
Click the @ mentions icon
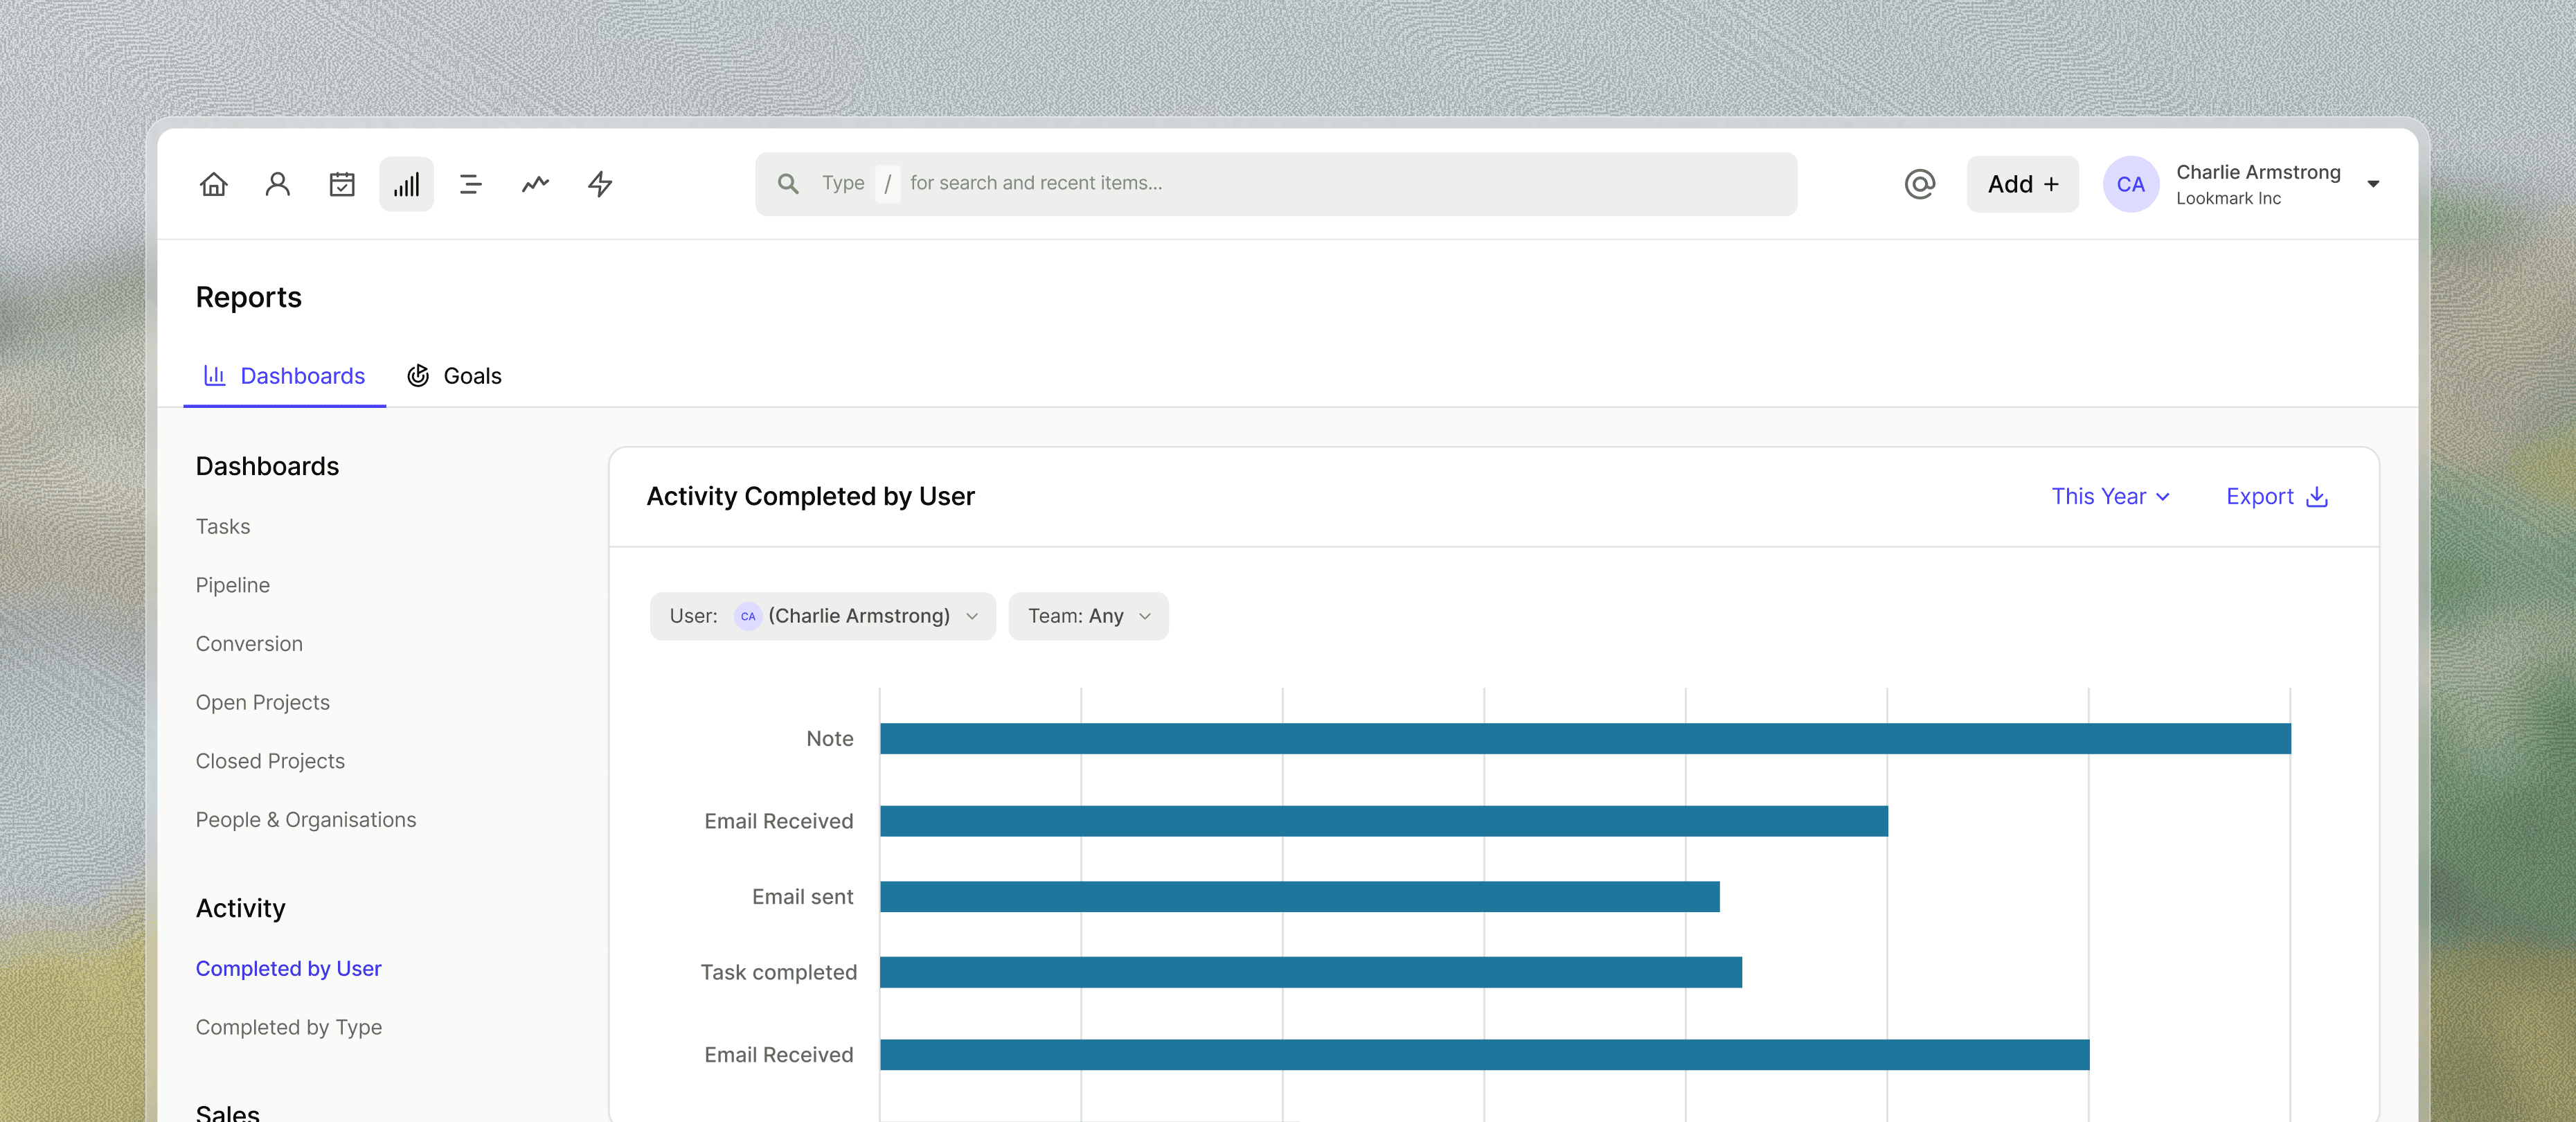coord(1919,184)
